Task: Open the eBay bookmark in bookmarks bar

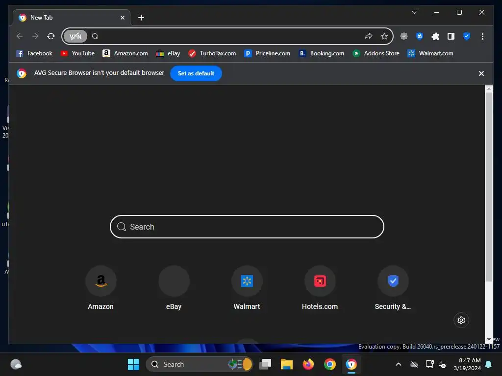Action: click(168, 53)
